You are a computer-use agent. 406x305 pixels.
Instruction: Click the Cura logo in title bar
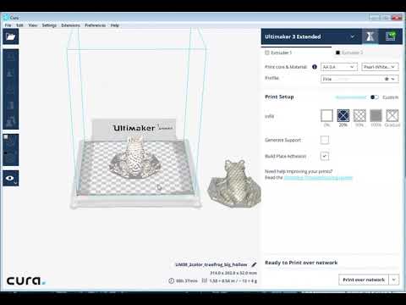point(6,18)
